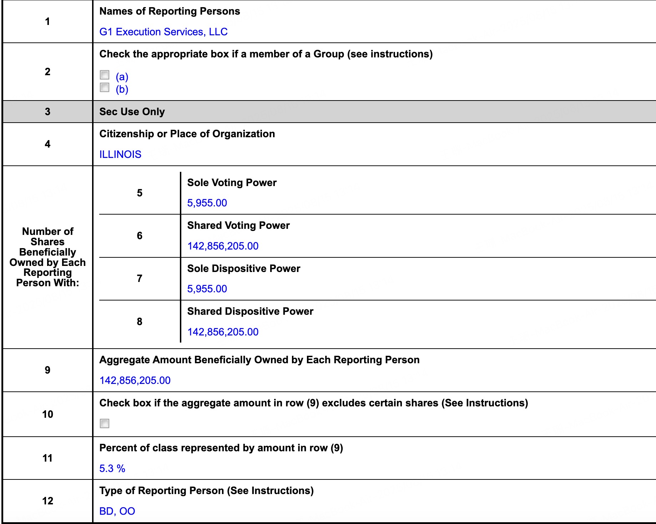Click the (a) option label
This screenshot has height=524, width=656.
pyautogui.click(x=122, y=77)
